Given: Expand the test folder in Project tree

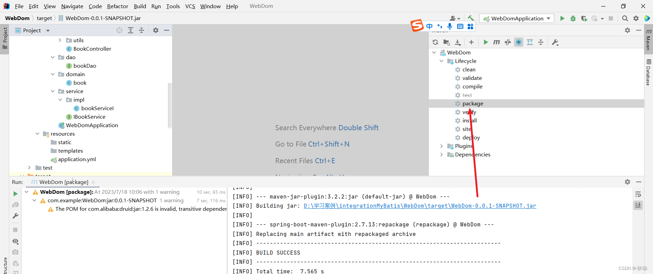Looking at the screenshot, I should 29,168.
